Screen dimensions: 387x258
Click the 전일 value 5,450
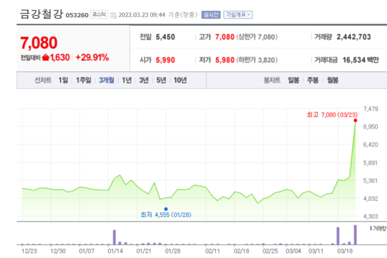point(165,37)
